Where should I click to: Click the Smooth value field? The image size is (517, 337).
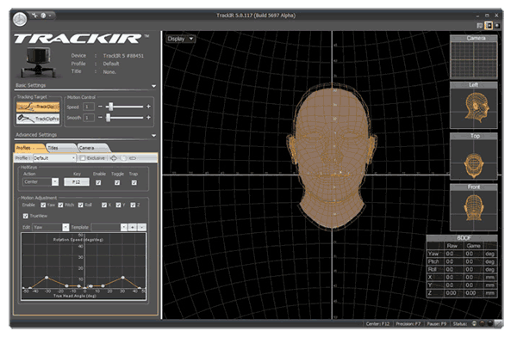point(89,118)
